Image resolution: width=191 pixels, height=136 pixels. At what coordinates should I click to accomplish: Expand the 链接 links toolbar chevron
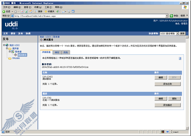click(x=187, y=16)
